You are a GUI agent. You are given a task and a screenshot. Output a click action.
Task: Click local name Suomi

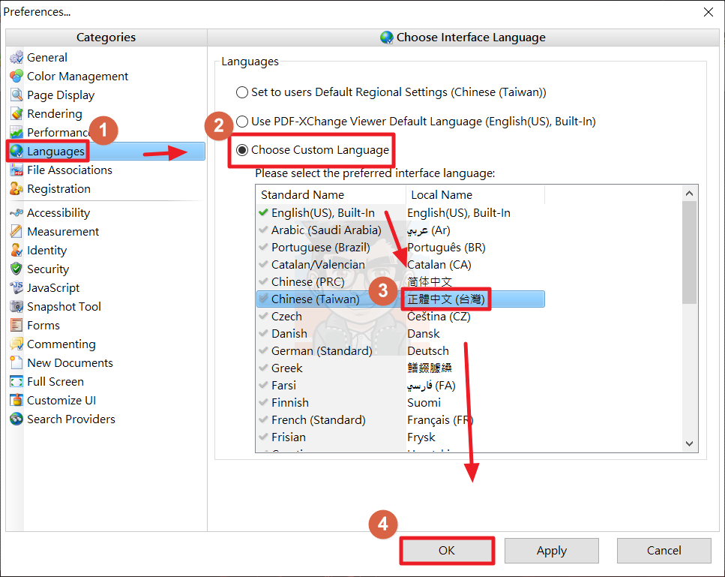point(424,403)
